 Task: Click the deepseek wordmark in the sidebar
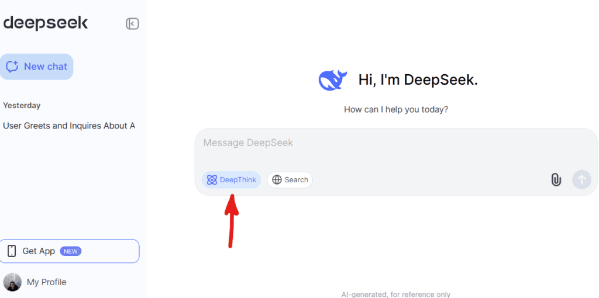(45, 23)
